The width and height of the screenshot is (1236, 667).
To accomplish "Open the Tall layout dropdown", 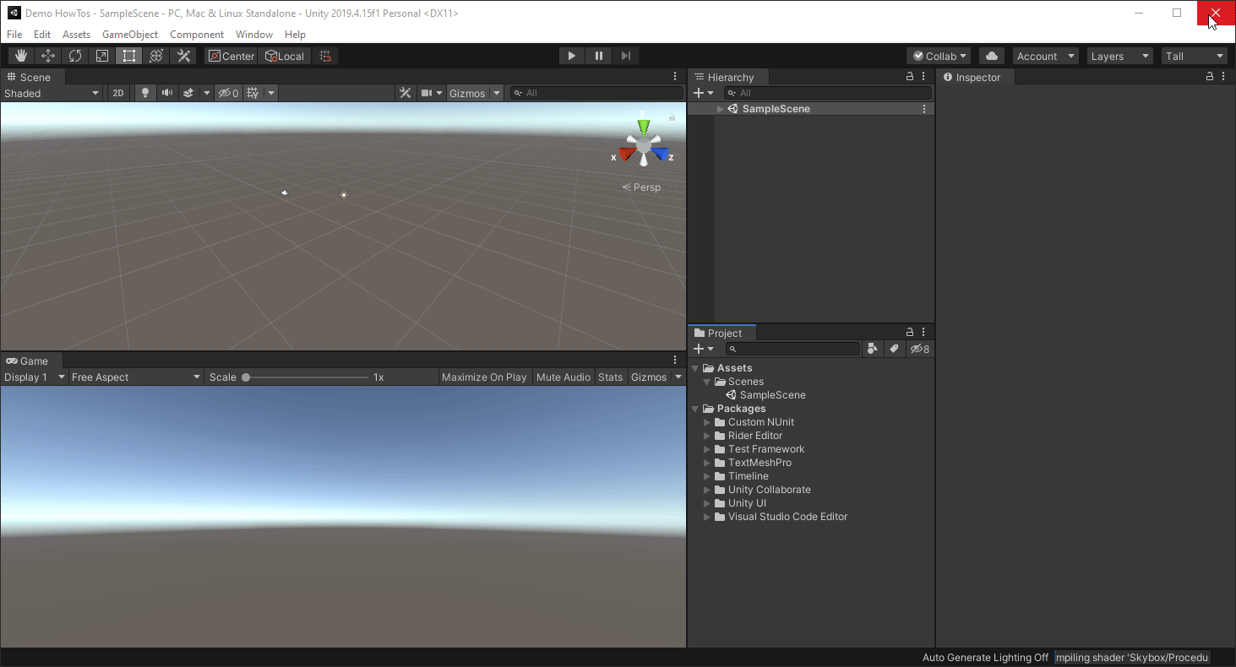I will (x=1195, y=56).
